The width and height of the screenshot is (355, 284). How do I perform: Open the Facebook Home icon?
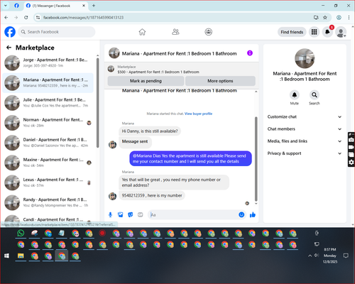[x=142, y=32]
